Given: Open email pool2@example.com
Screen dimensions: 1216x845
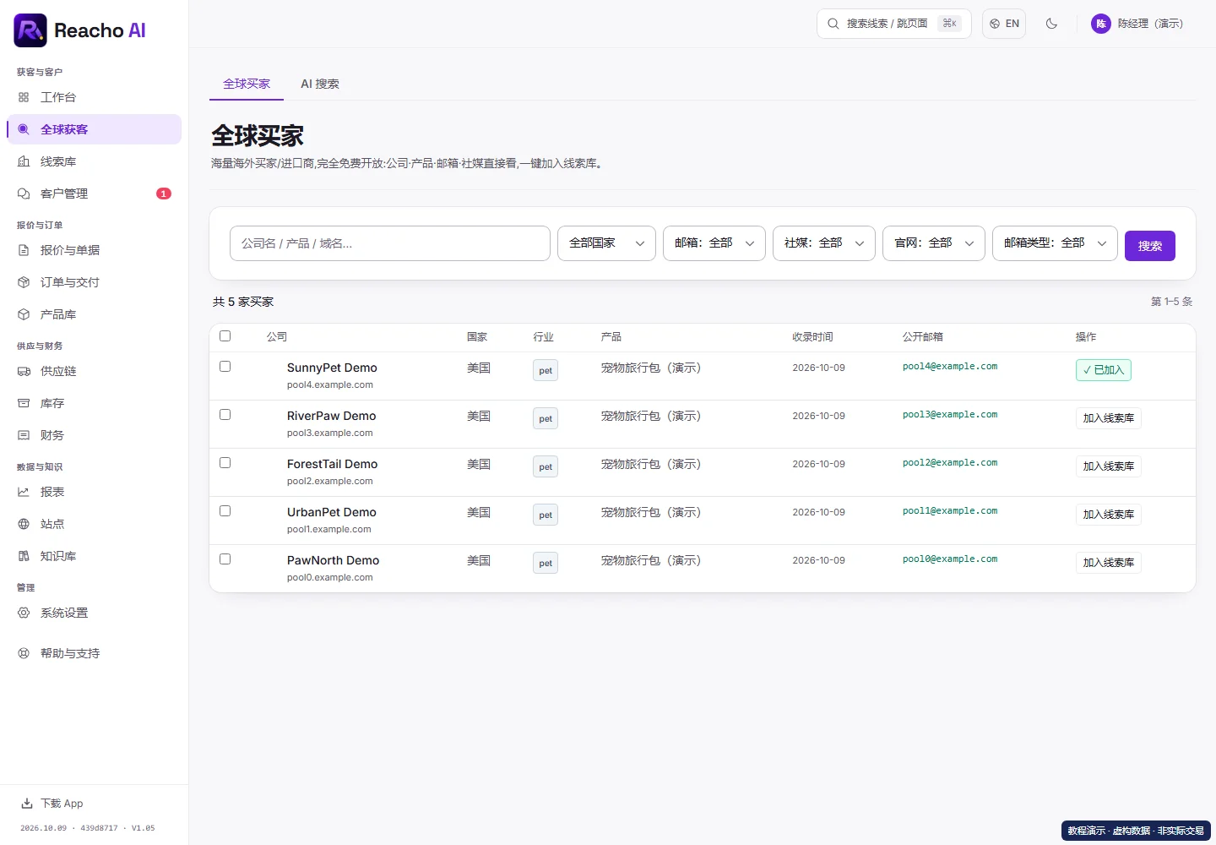Looking at the screenshot, I should [950, 463].
